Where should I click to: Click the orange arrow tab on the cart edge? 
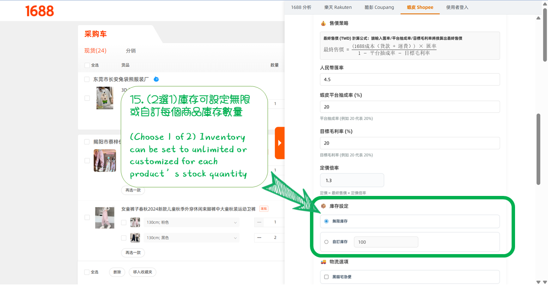point(280,143)
